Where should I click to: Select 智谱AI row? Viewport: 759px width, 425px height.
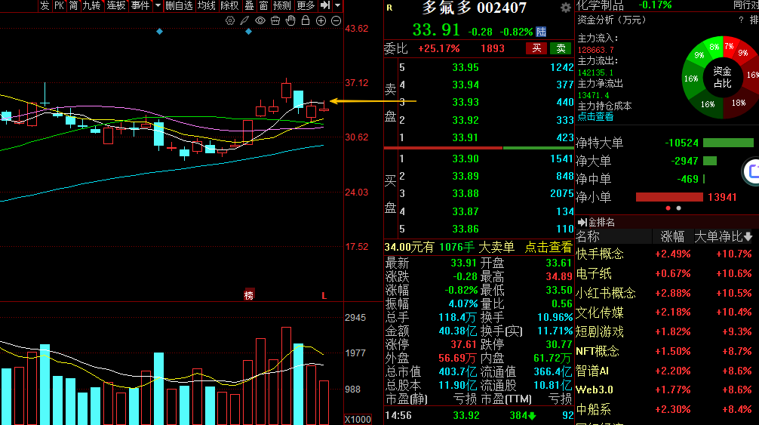666,371
